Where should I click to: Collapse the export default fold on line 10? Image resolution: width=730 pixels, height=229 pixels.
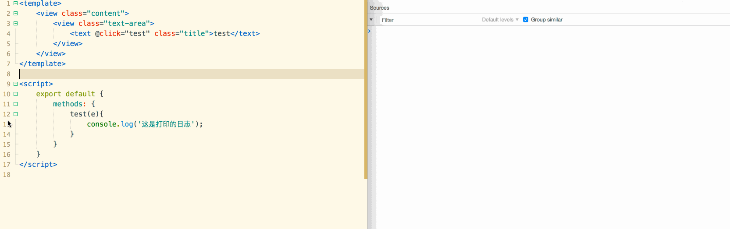15,94
